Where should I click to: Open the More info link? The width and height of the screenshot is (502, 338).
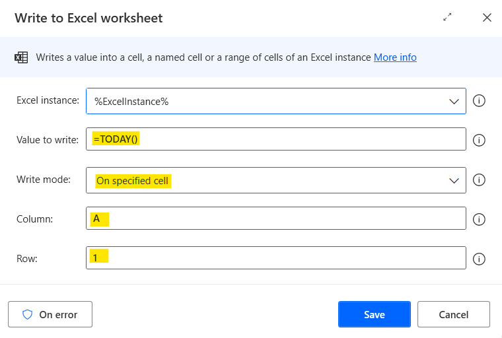click(395, 57)
